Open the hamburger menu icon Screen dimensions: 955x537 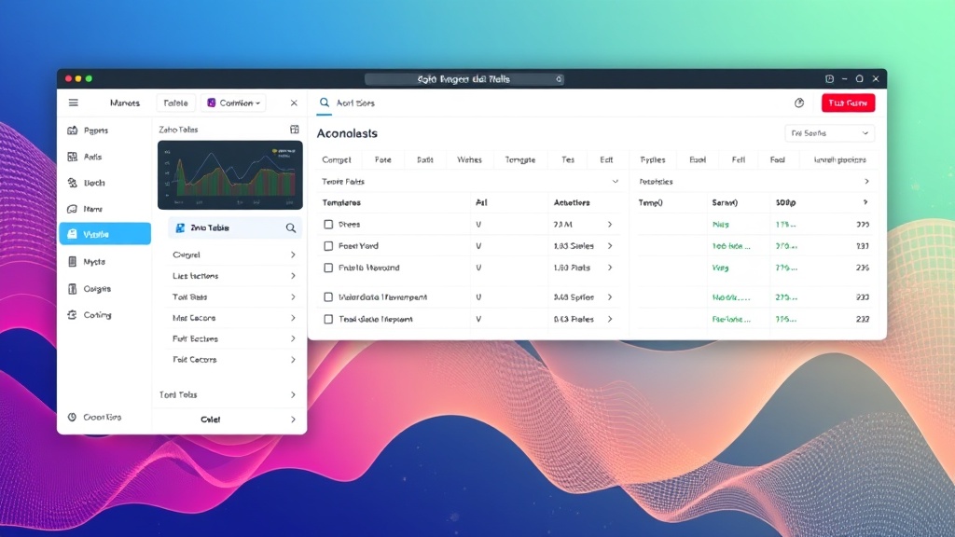tap(73, 103)
